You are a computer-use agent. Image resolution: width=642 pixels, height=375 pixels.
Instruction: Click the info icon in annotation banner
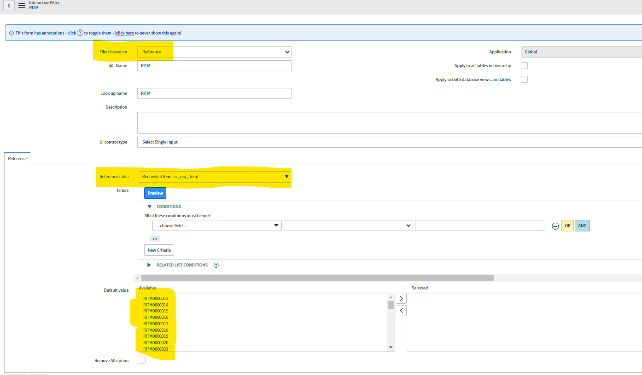[x=12, y=33]
